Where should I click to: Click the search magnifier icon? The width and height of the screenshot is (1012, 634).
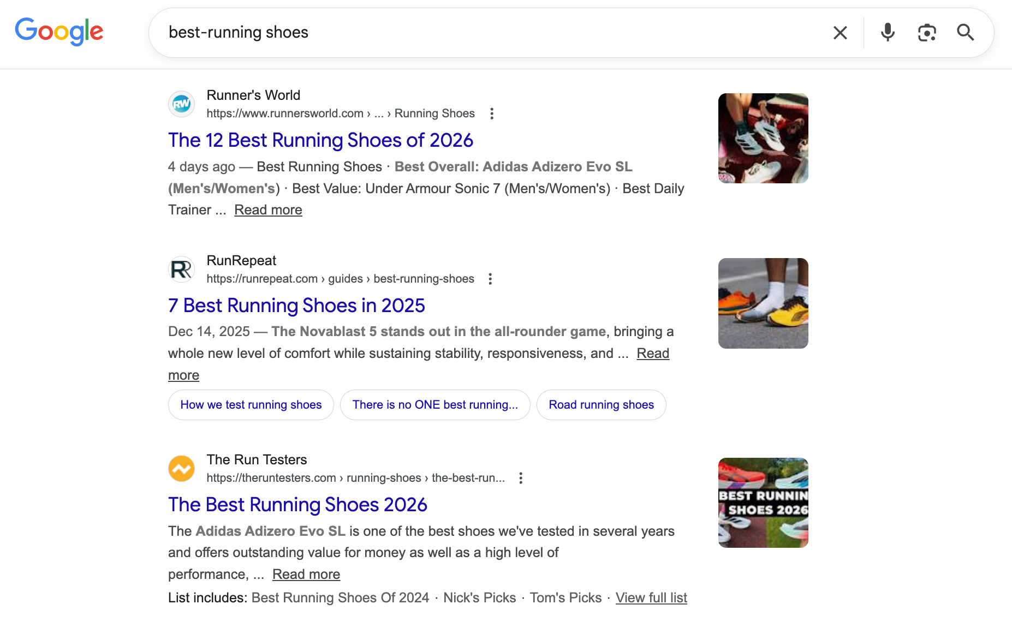tap(965, 33)
